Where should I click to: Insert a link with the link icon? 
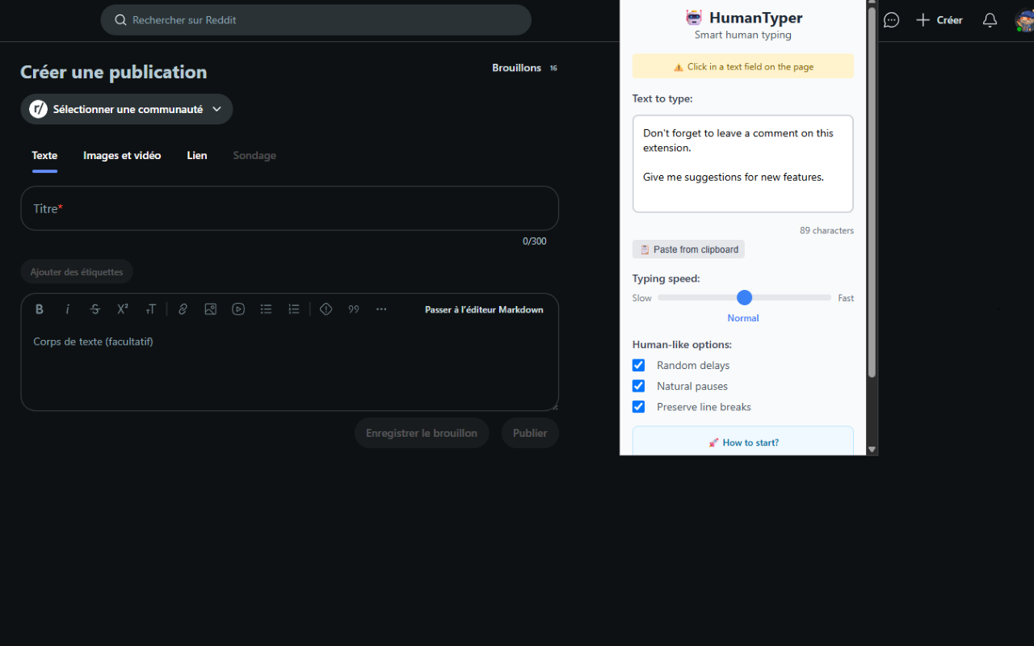coord(183,308)
